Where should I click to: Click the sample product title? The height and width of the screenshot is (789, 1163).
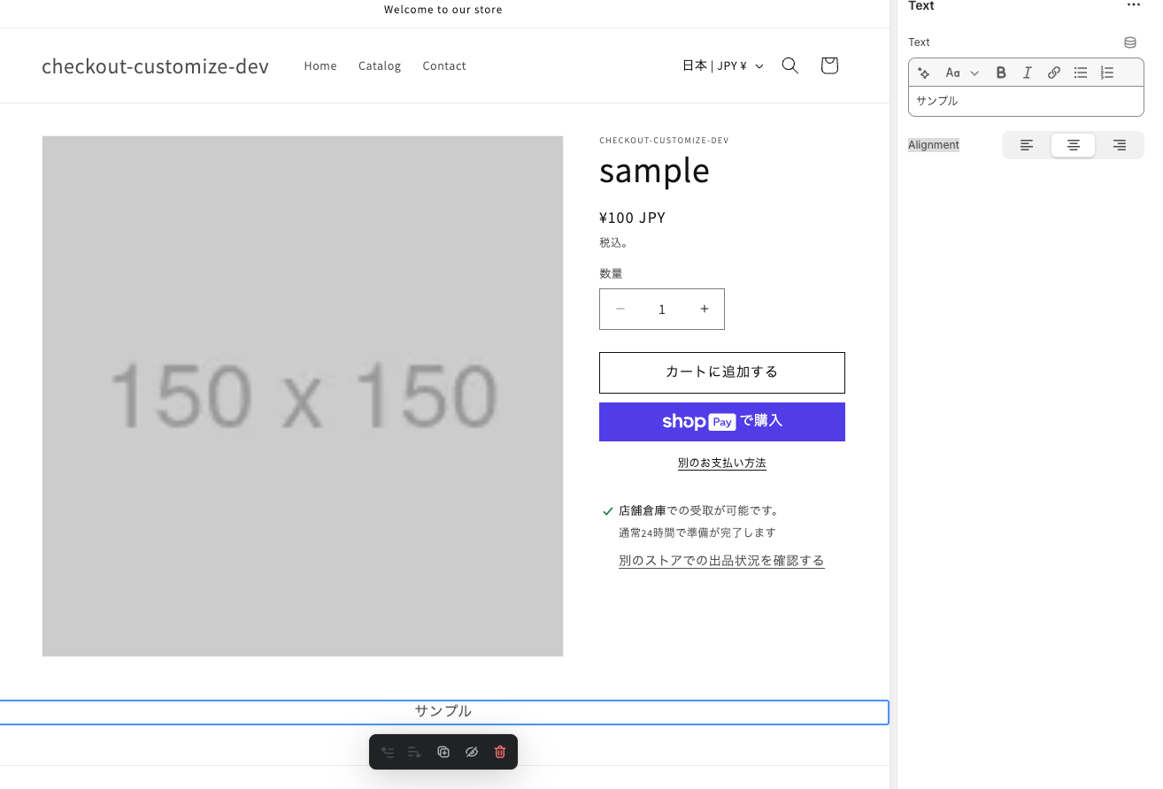[x=654, y=170]
